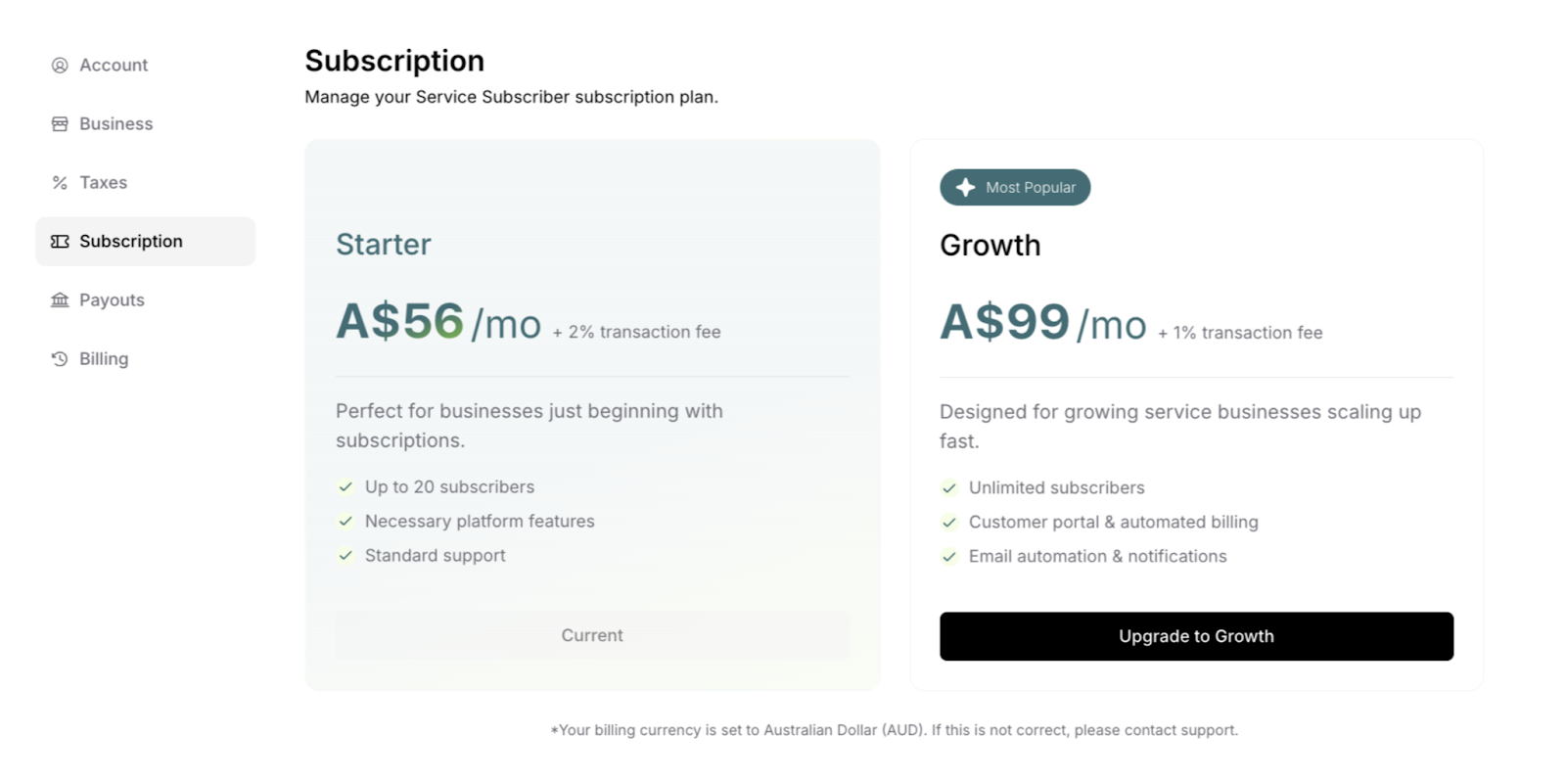Screen dimensions: 1566x781
Task: Click the Account user icon in sidebar
Action: [x=60, y=66]
